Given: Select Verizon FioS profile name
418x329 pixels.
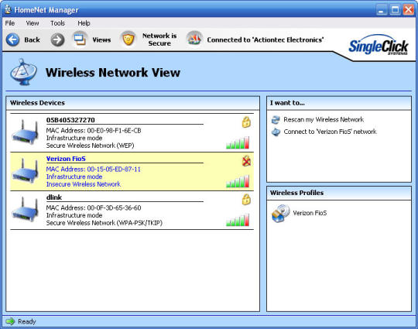Looking at the screenshot, I should coord(310,213).
